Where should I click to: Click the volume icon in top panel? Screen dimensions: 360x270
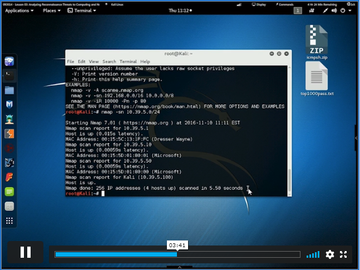tap(334, 11)
